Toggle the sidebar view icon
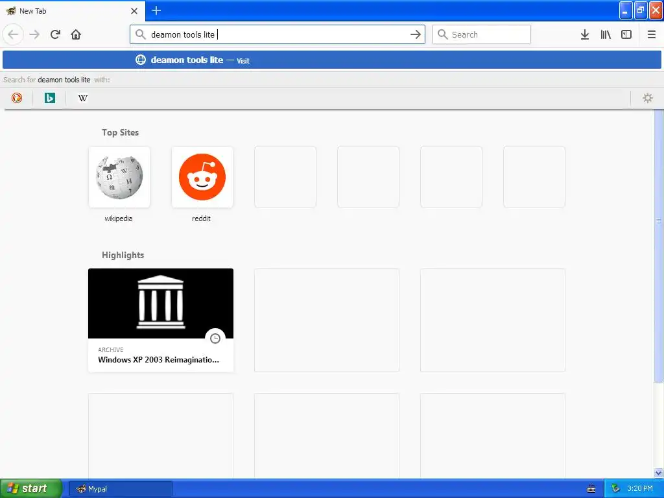Viewport: 664px width, 498px height. 626,34
